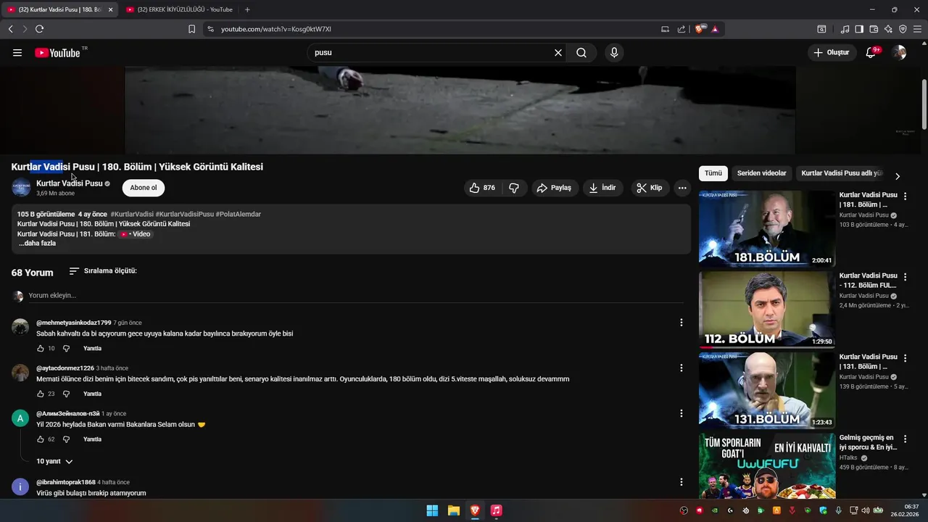Click the İndir download button

tap(602, 188)
